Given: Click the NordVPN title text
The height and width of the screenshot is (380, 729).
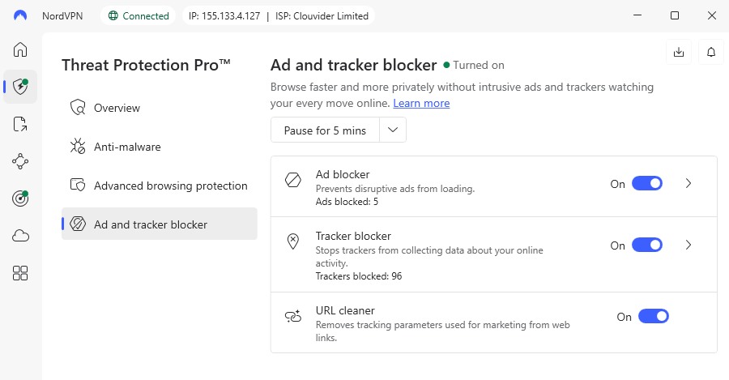Looking at the screenshot, I should [x=62, y=16].
